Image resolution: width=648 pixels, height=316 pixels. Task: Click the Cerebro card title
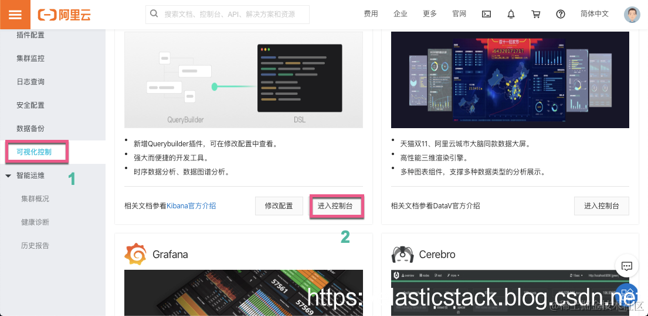click(x=437, y=254)
